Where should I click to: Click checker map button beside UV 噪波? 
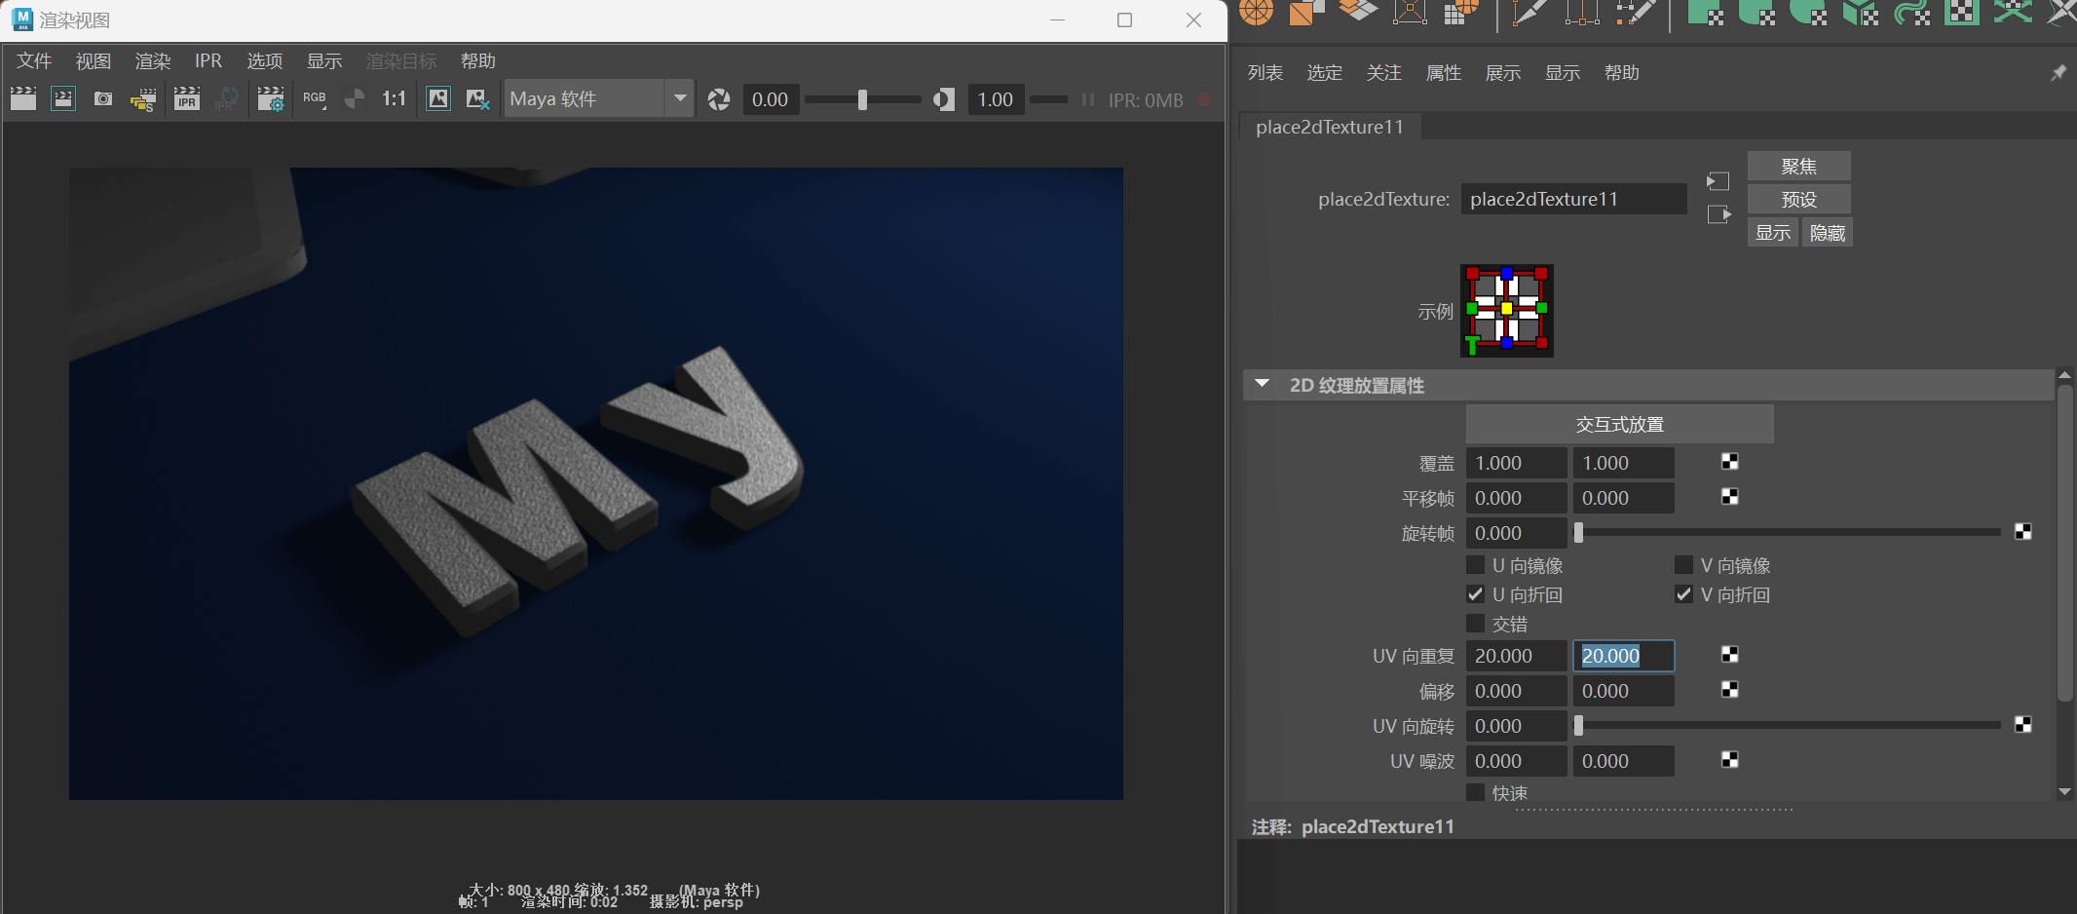[x=1730, y=760]
